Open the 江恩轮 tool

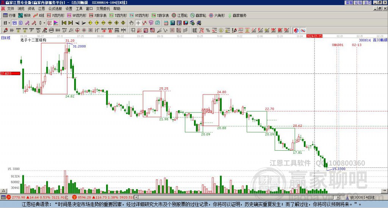point(180,15)
